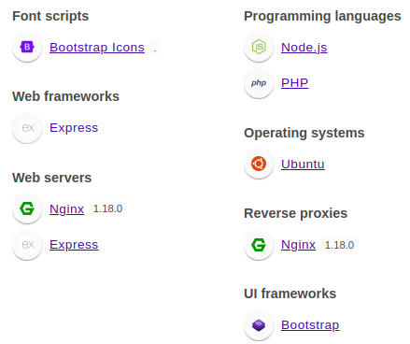Viewport: 410px width, 344px height.
Task: Open the Nginx link under Web servers
Action: tap(66, 208)
